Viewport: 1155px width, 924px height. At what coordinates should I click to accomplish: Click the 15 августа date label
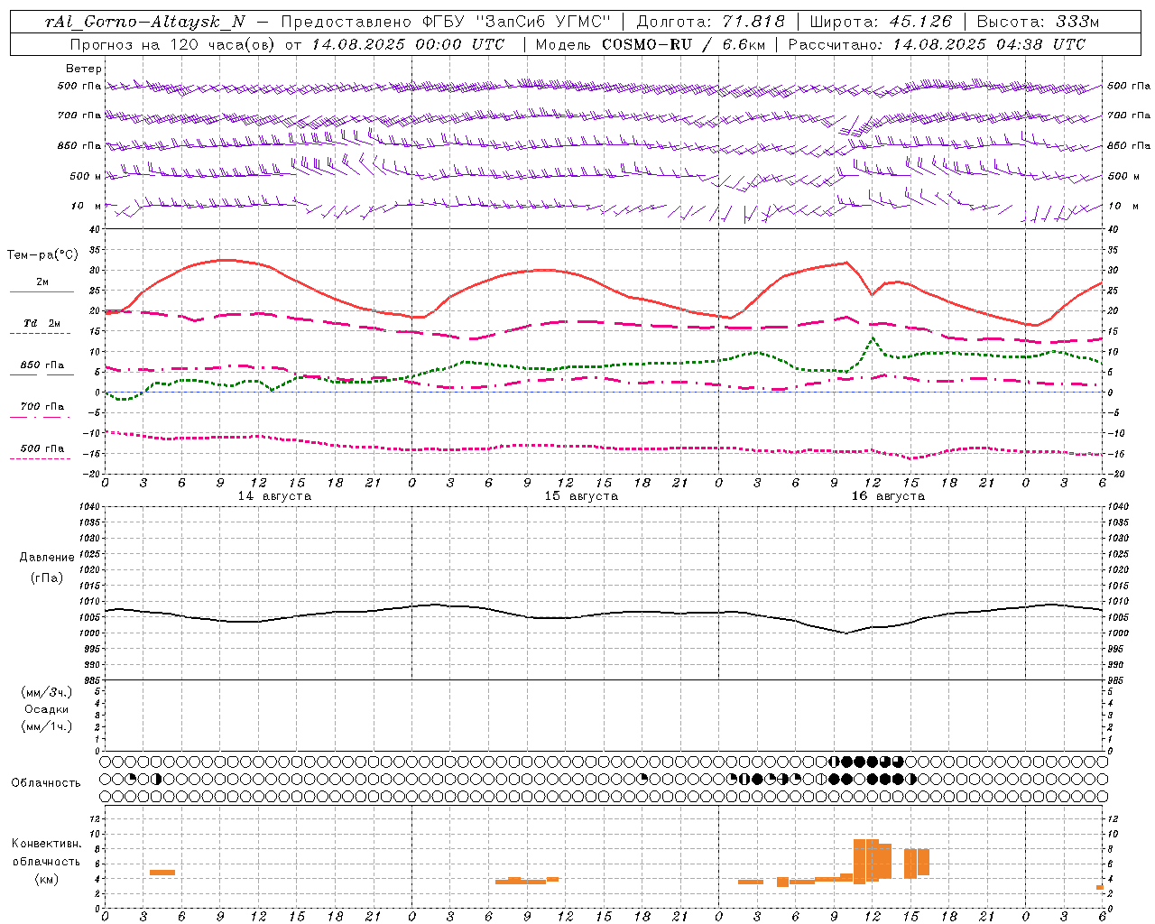tap(581, 496)
